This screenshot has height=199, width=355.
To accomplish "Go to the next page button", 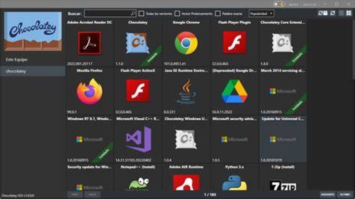I will (x=327, y=195).
